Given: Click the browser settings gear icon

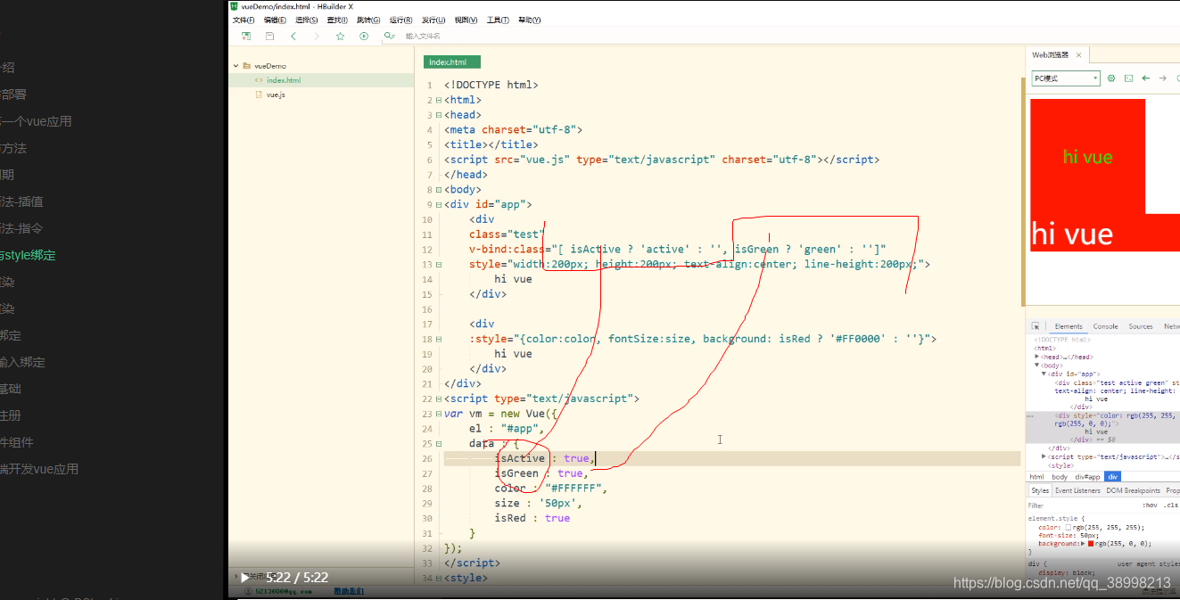Looking at the screenshot, I should click(1111, 78).
